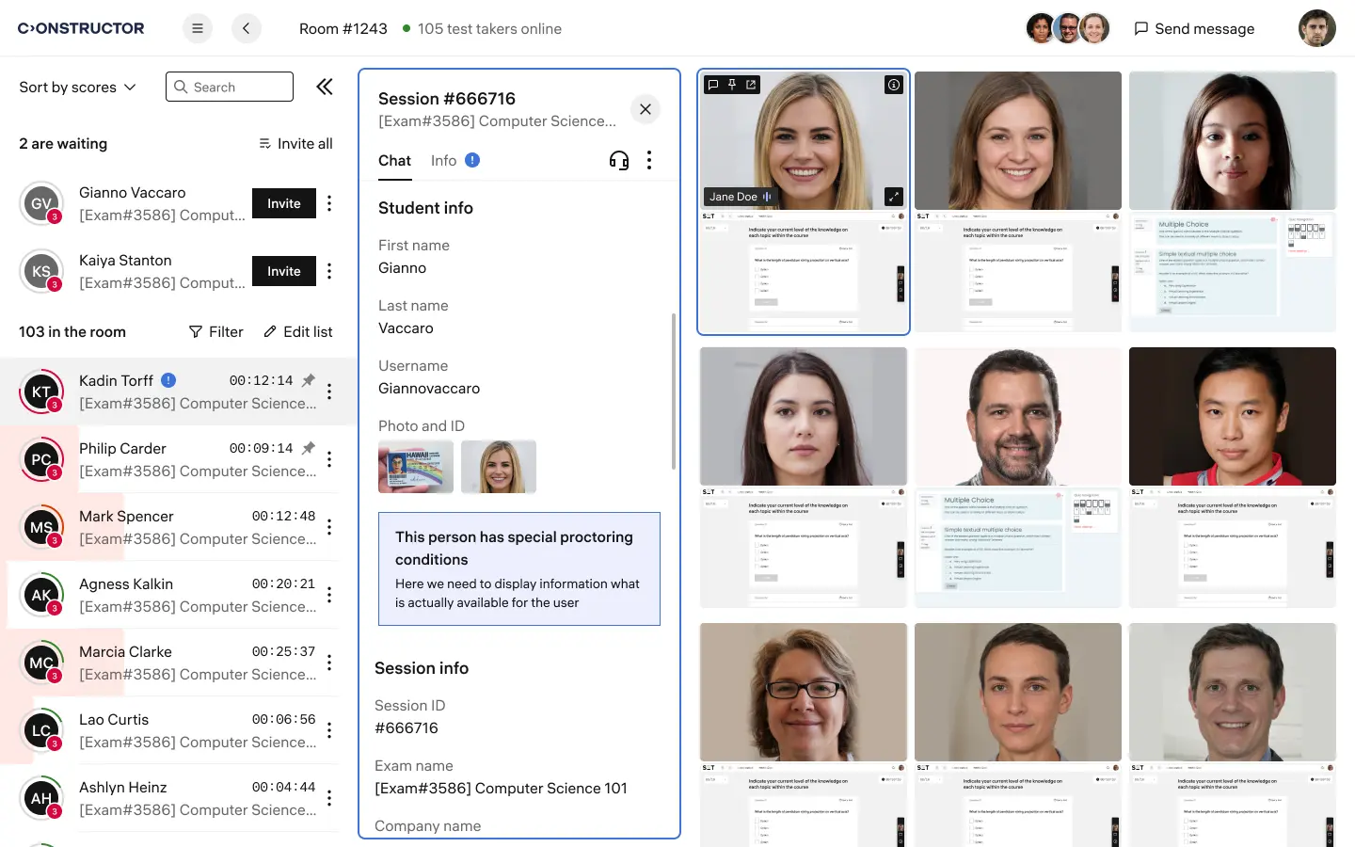Click the Filter button in room list
This screenshot has width=1355, height=847.
click(x=215, y=332)
